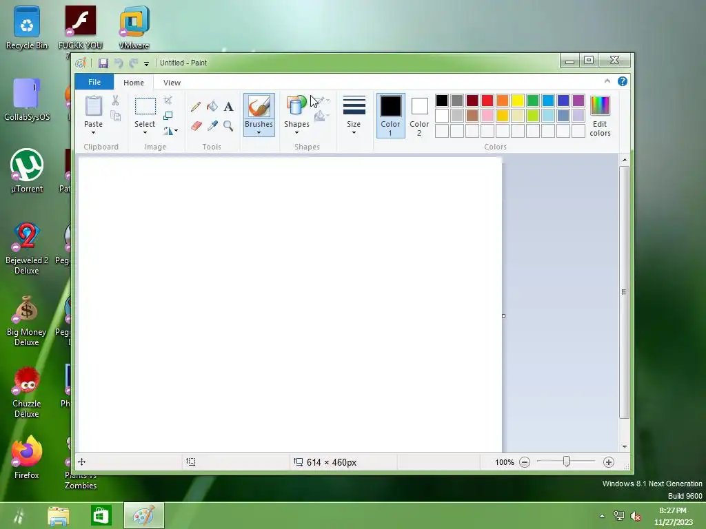Pick the yellow color swatch
Image resolution: width=706 pixels, height=529 pixels.
(517, 101)
